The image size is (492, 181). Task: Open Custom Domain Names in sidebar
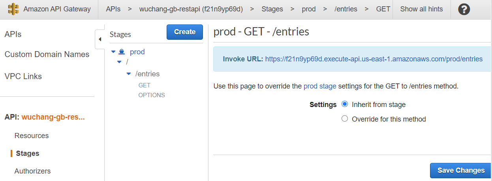pos(47,54)
